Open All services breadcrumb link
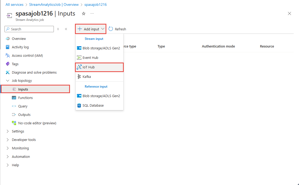Image resolution: width=299 pixels, height=185 pixels. pyautogui.click(x=15, y=4)
